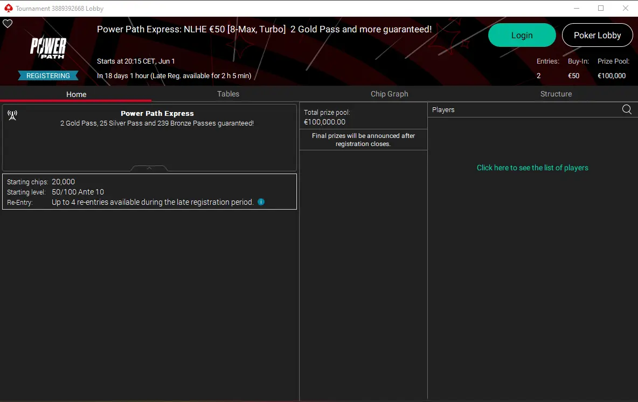The height and width of the screenshot is (402, 638).
Task: Click the broadcast antenna icon
Action: click(12, 115)
